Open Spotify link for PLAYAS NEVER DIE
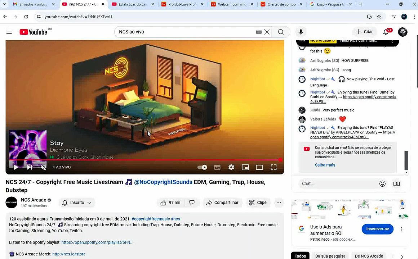The image size is (418, 259). [x=353, y=135]
